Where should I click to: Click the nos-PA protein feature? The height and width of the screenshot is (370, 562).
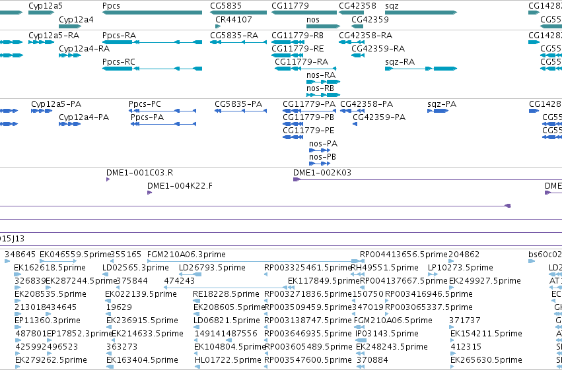320,150
